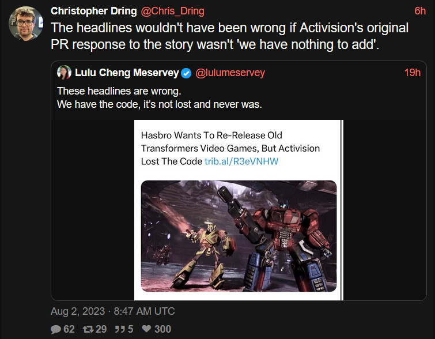Click Lulu Cheng Meservey's blue verified badge
Image resolution: width=435 pixels, height=339 pixels.
click(186, 73)
